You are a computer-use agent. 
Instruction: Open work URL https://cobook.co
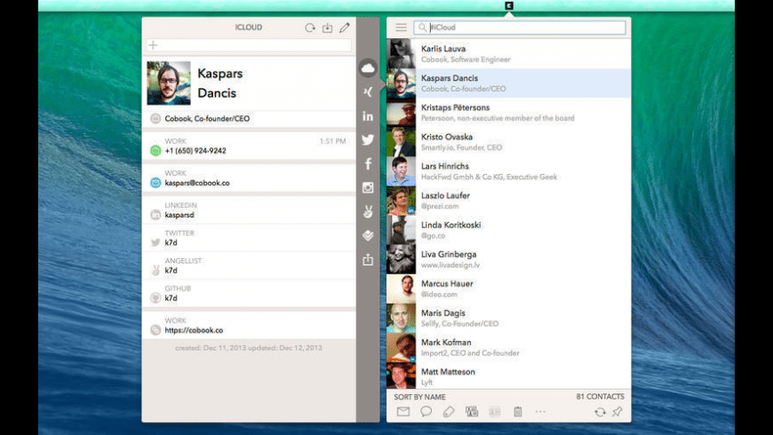[194, 330]
